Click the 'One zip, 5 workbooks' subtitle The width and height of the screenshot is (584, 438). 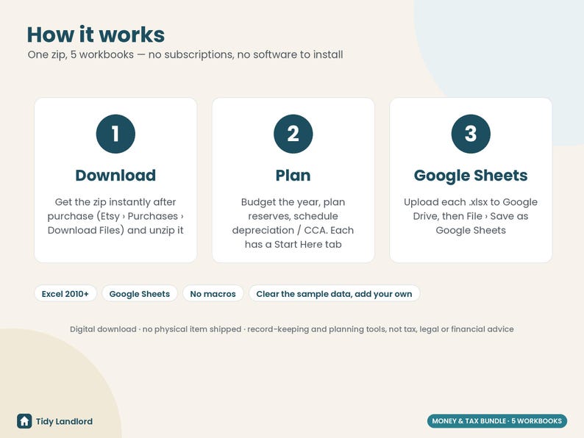click(x=185, y=54)
